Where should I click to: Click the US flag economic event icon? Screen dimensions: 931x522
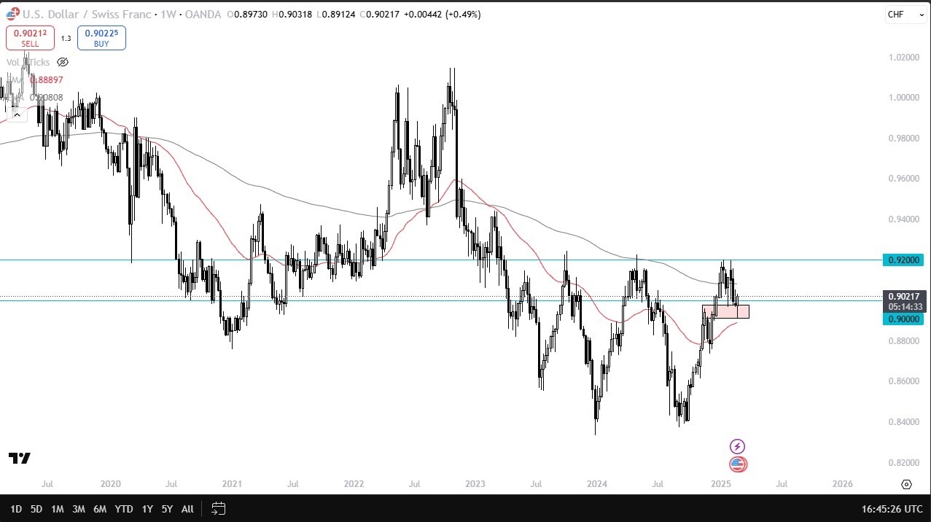pyautogui.click(x=738, y=464)
